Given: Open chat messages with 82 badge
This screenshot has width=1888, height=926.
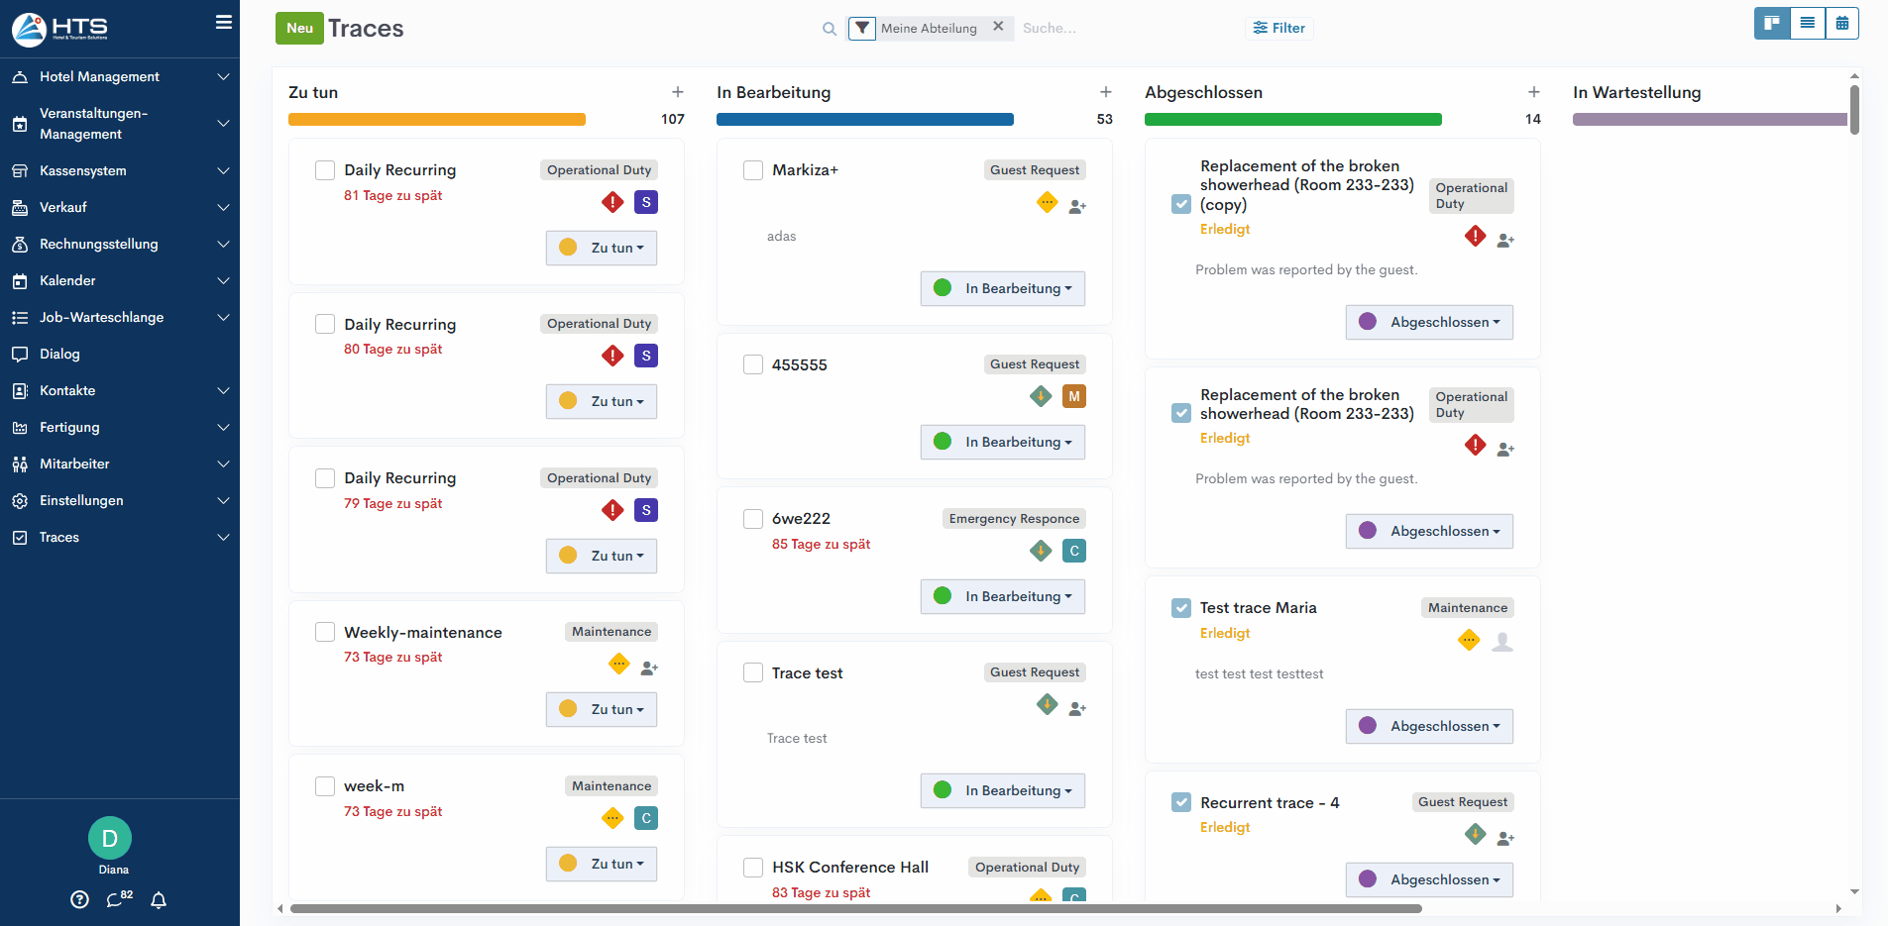Looking at the screenshot, I should (x=118, y=899).
